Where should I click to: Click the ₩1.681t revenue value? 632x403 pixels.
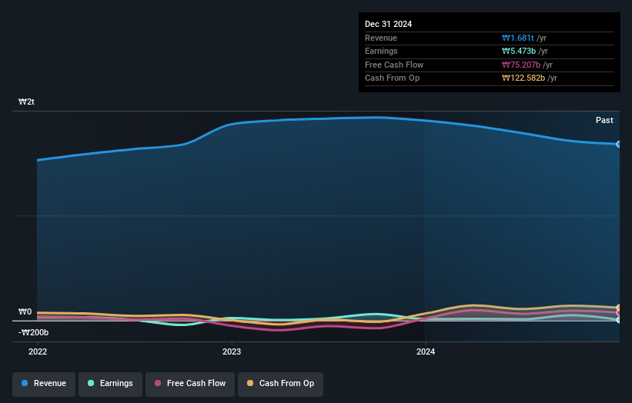pyautogui.click(x=518, y=38)
